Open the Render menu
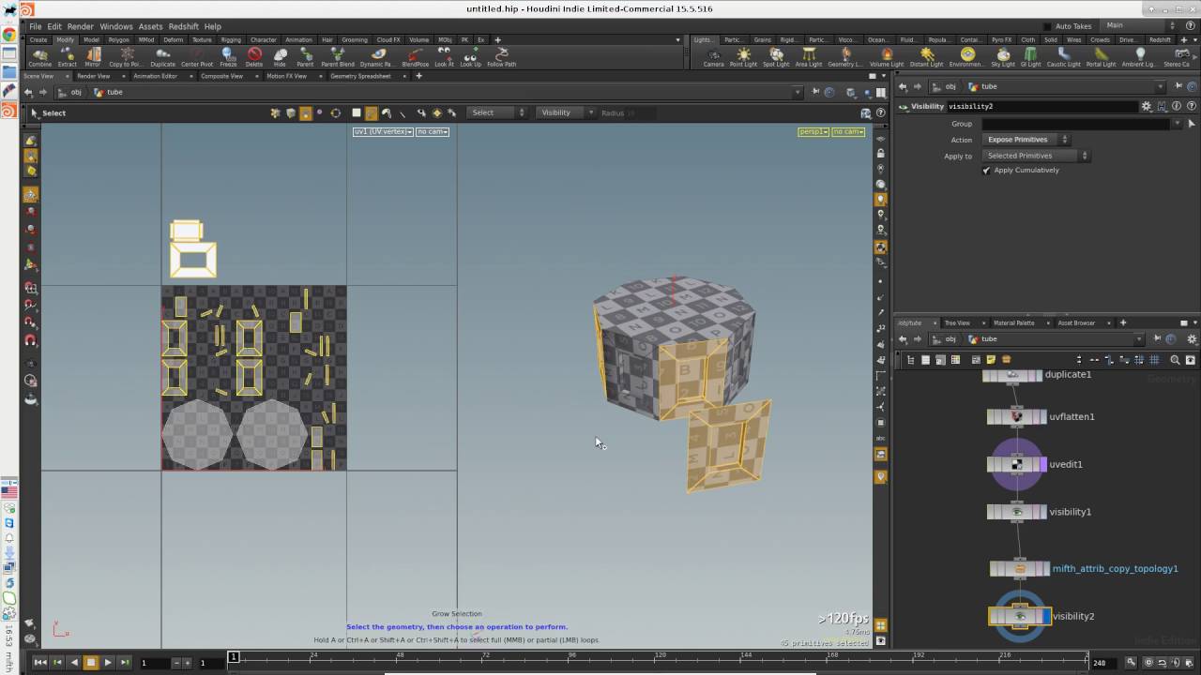 [80, 26]
